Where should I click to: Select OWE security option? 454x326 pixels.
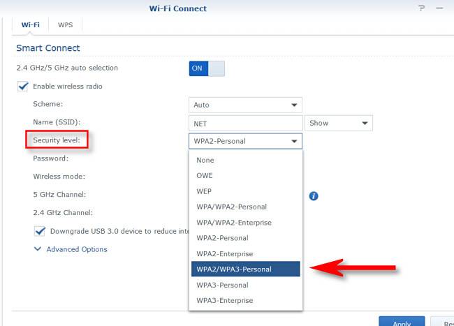[246, 176]
